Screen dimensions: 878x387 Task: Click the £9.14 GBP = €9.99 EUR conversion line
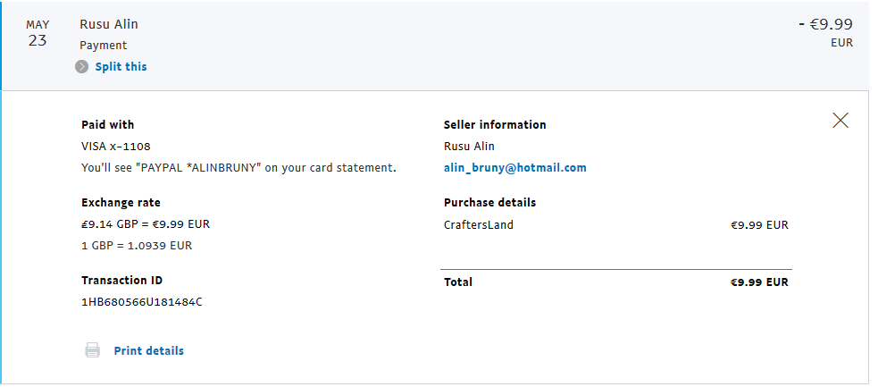click(x=146, y=224)
